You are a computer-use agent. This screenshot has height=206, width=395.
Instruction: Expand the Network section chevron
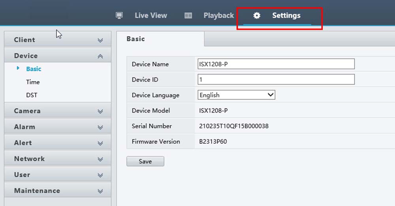coord(100,159)
